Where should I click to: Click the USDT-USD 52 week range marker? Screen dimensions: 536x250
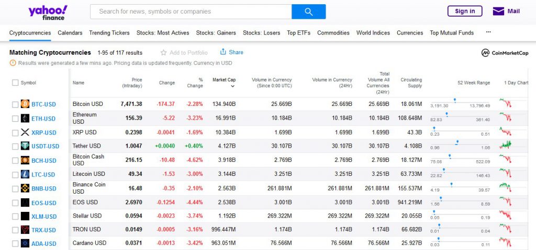click(x=457, y=142)
